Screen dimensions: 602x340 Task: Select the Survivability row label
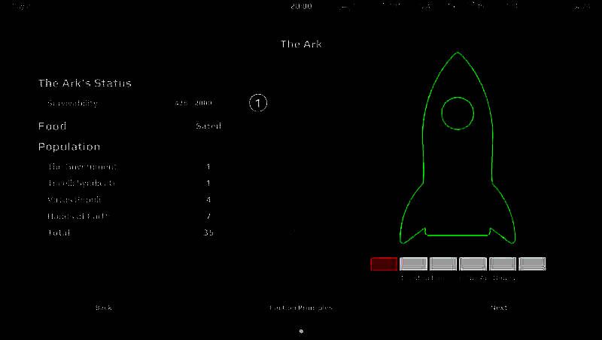coord(72,103)
